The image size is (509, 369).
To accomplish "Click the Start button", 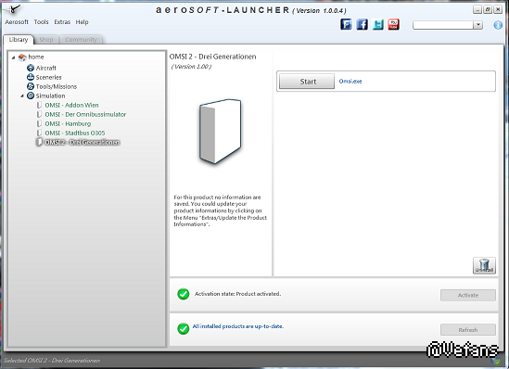I will pos(307,82).
